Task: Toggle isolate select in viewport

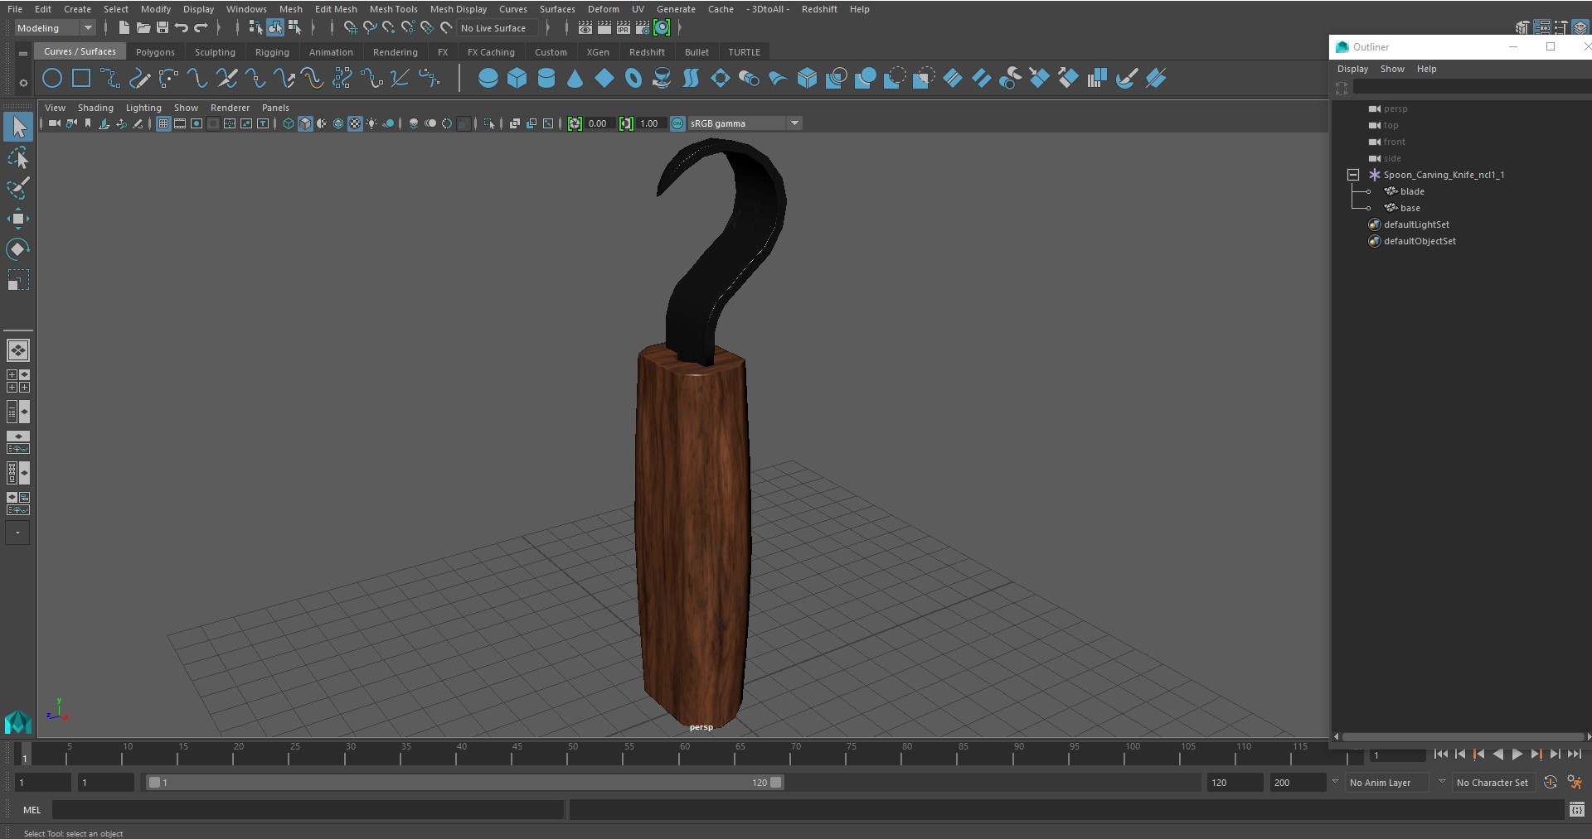Action: (489, 123)
